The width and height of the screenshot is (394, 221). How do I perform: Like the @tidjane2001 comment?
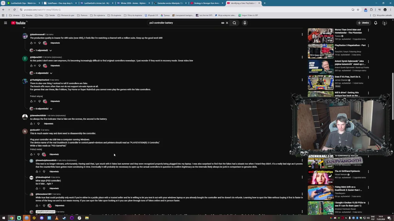[x=31, y=66]
